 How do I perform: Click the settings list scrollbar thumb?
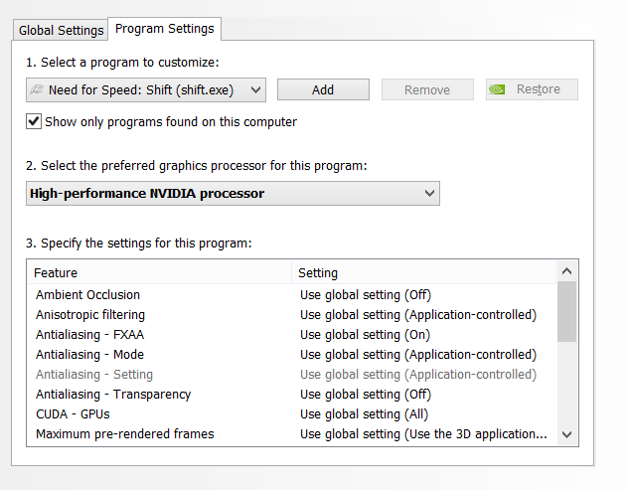click(x=567, y=311)
